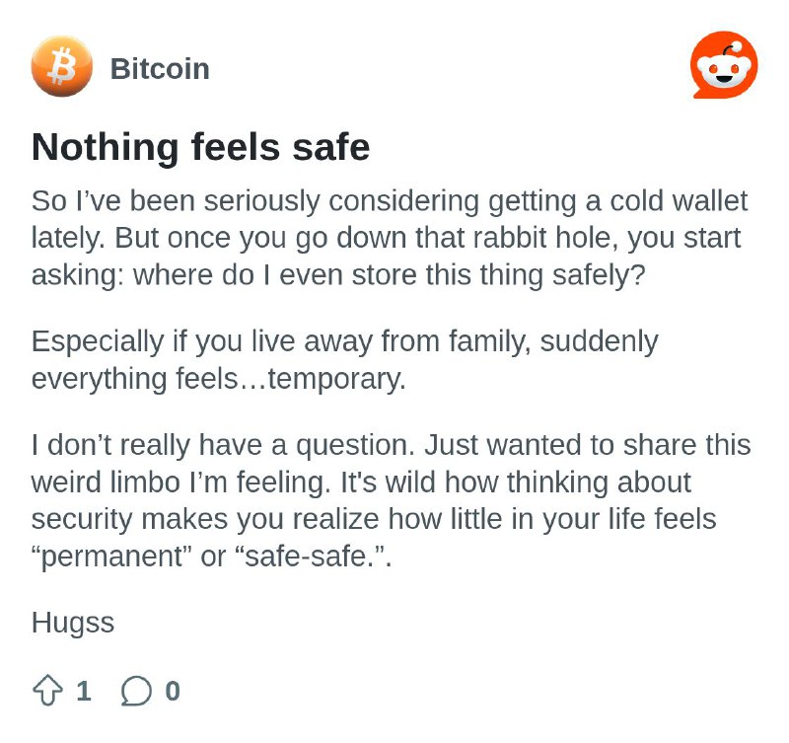Click the word "temporary" in the second paragraph
Screen dimensions: 789x743
point(334,380)
